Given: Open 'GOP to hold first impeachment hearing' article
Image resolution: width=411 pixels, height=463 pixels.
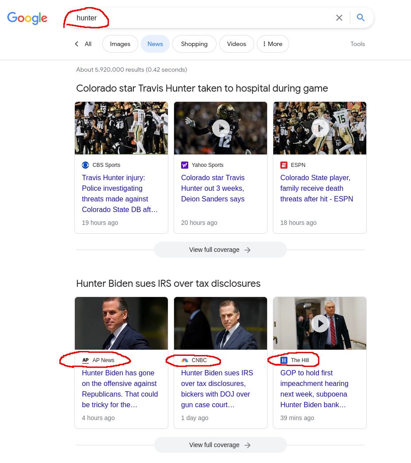Looking at the screenshot, I should pyautogui.click(x=314, y=389).
